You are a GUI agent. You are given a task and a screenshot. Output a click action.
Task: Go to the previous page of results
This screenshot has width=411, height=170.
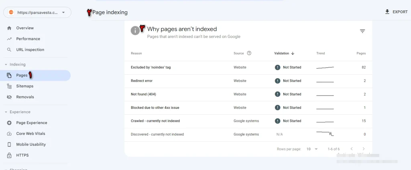coord(352,149)
